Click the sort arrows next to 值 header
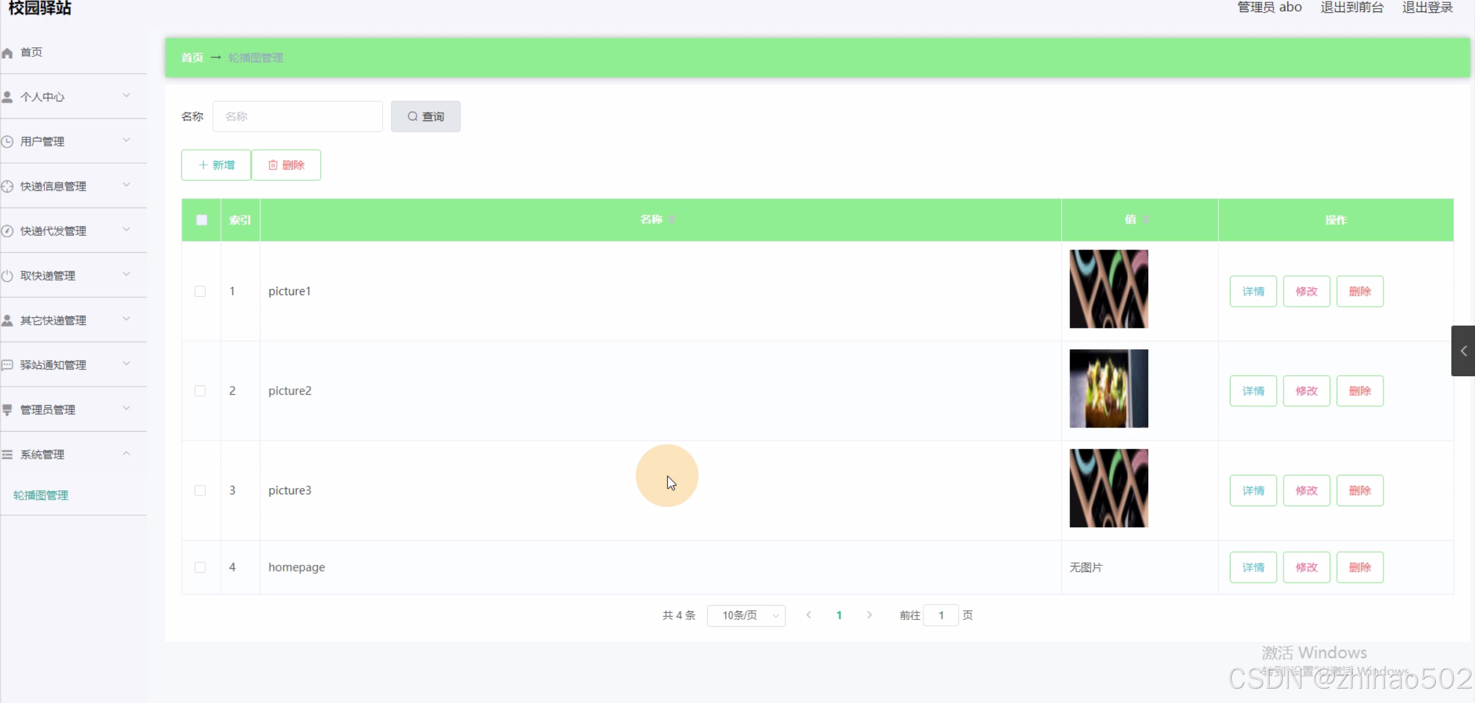Screen dimensions: 1475x703 [x=1146, y=220]
